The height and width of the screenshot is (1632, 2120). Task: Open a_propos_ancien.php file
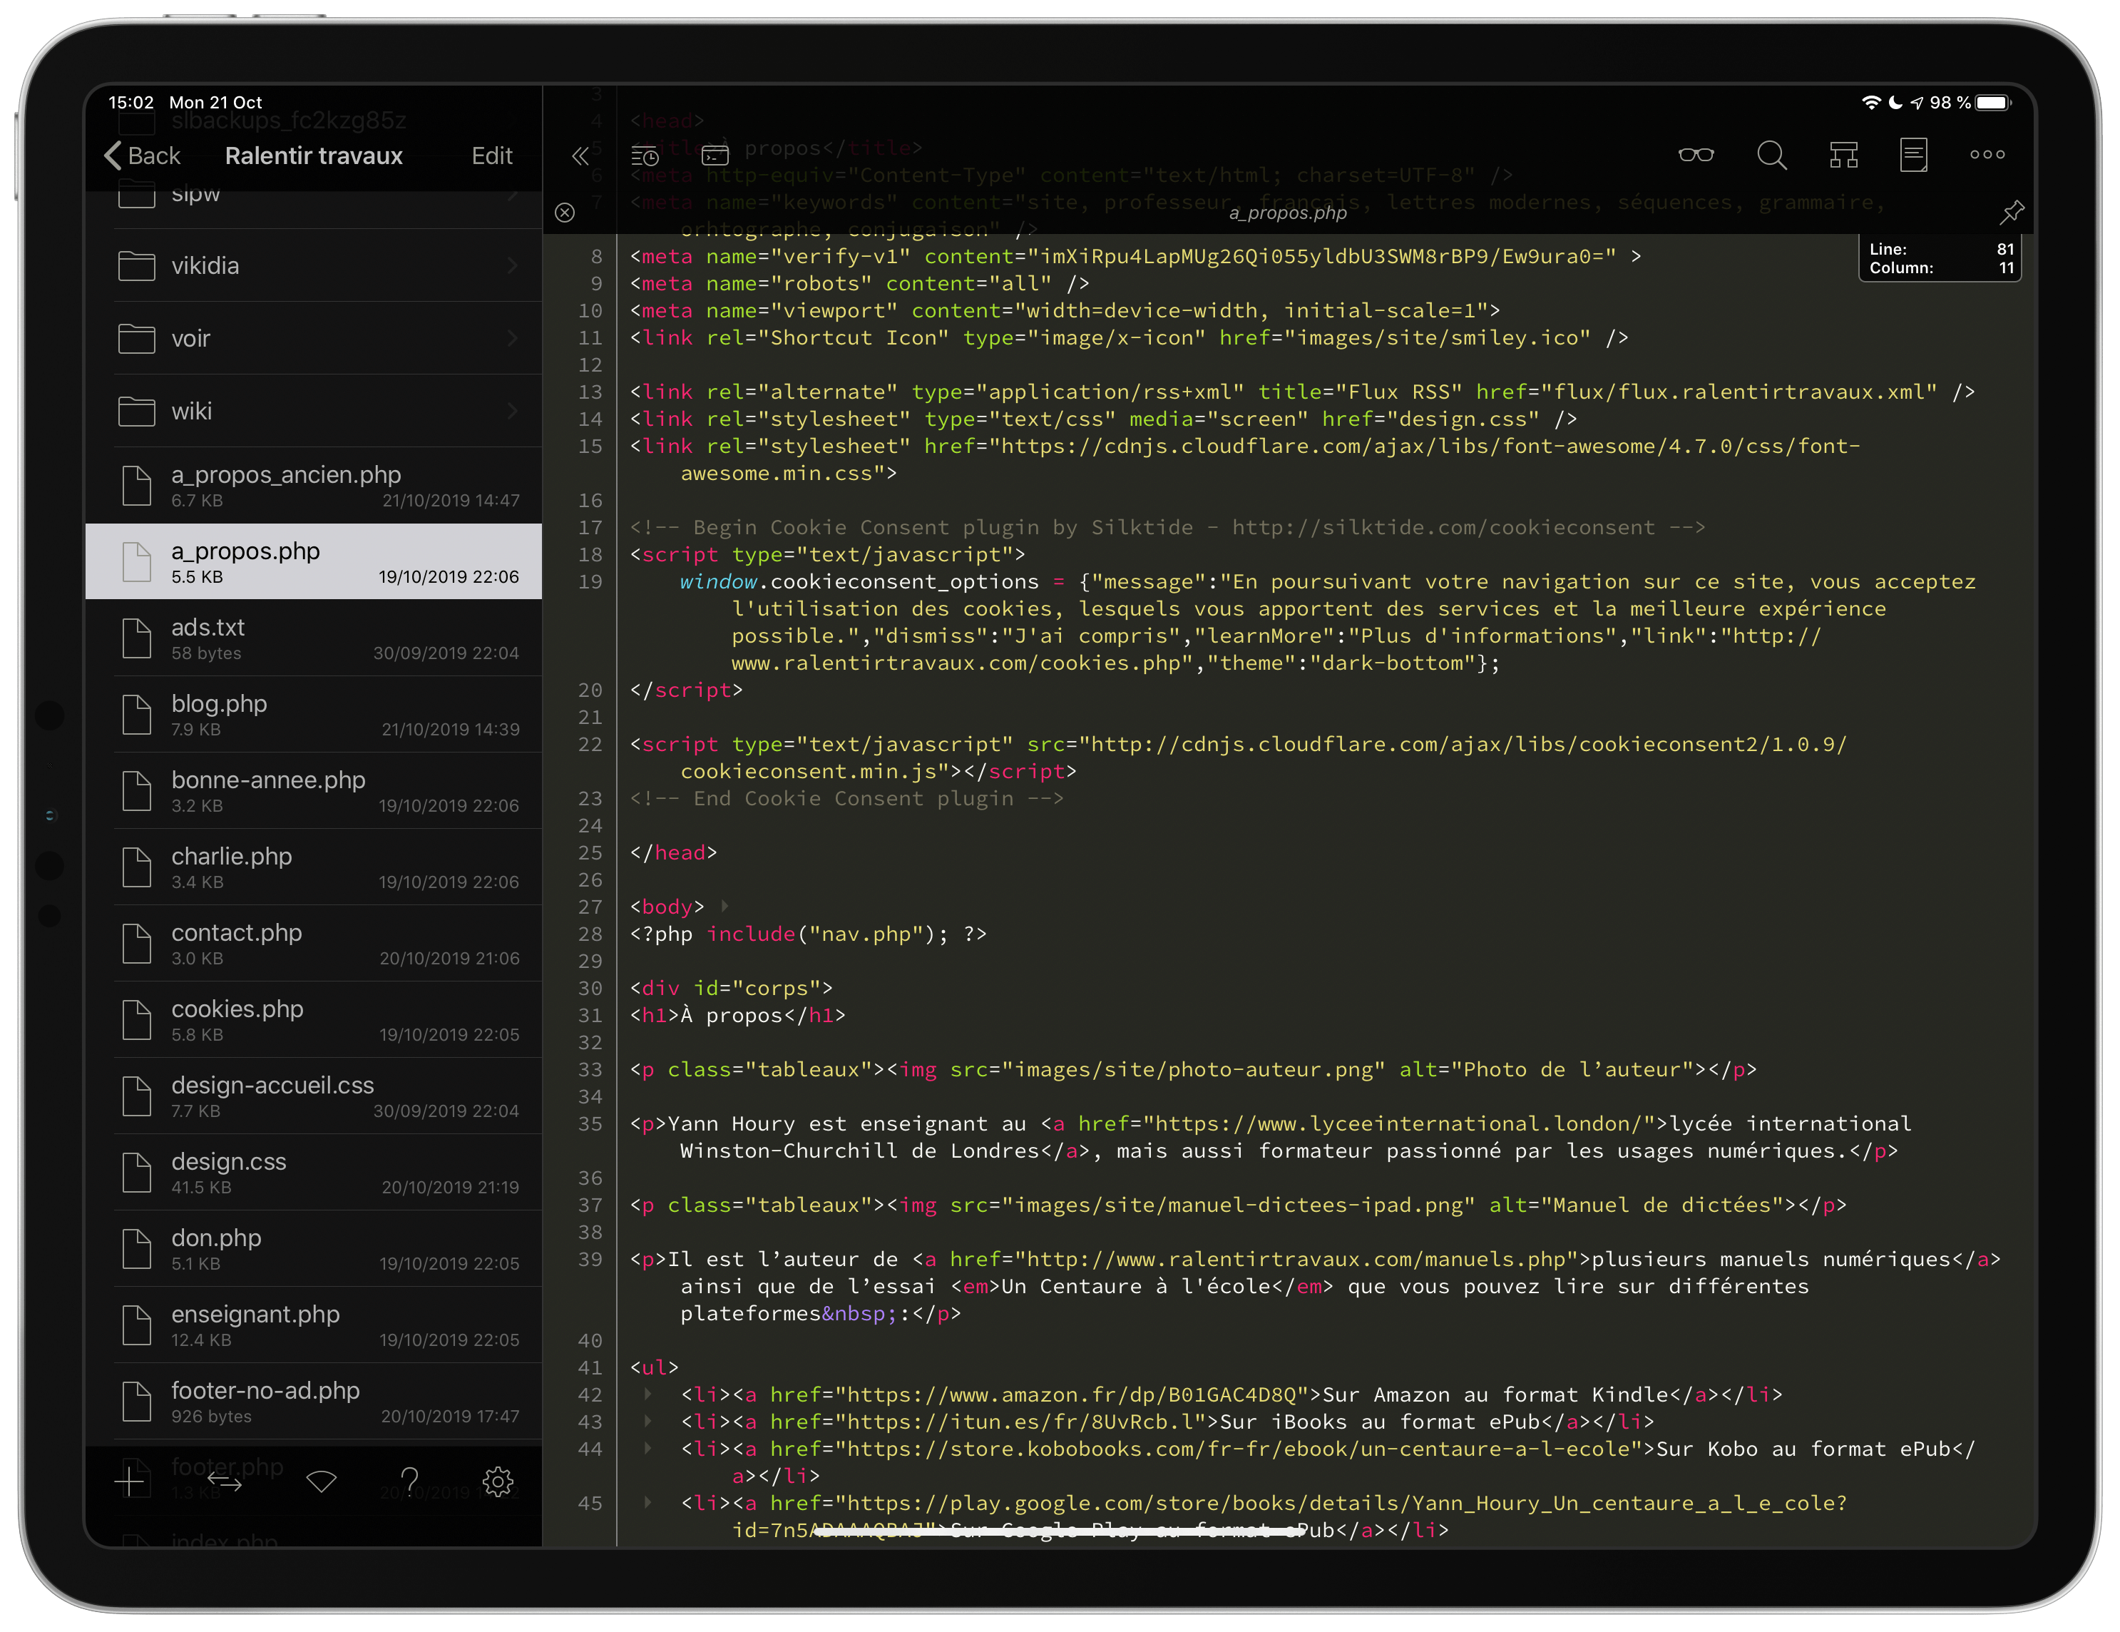click(x=314, y=486)
